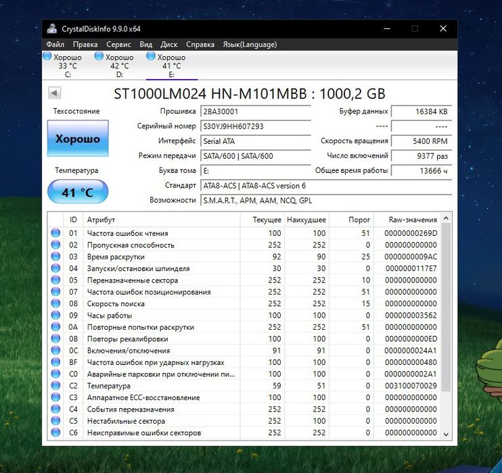Click the Буква тома field E:

pyautogui.click(x=256, y=171)
